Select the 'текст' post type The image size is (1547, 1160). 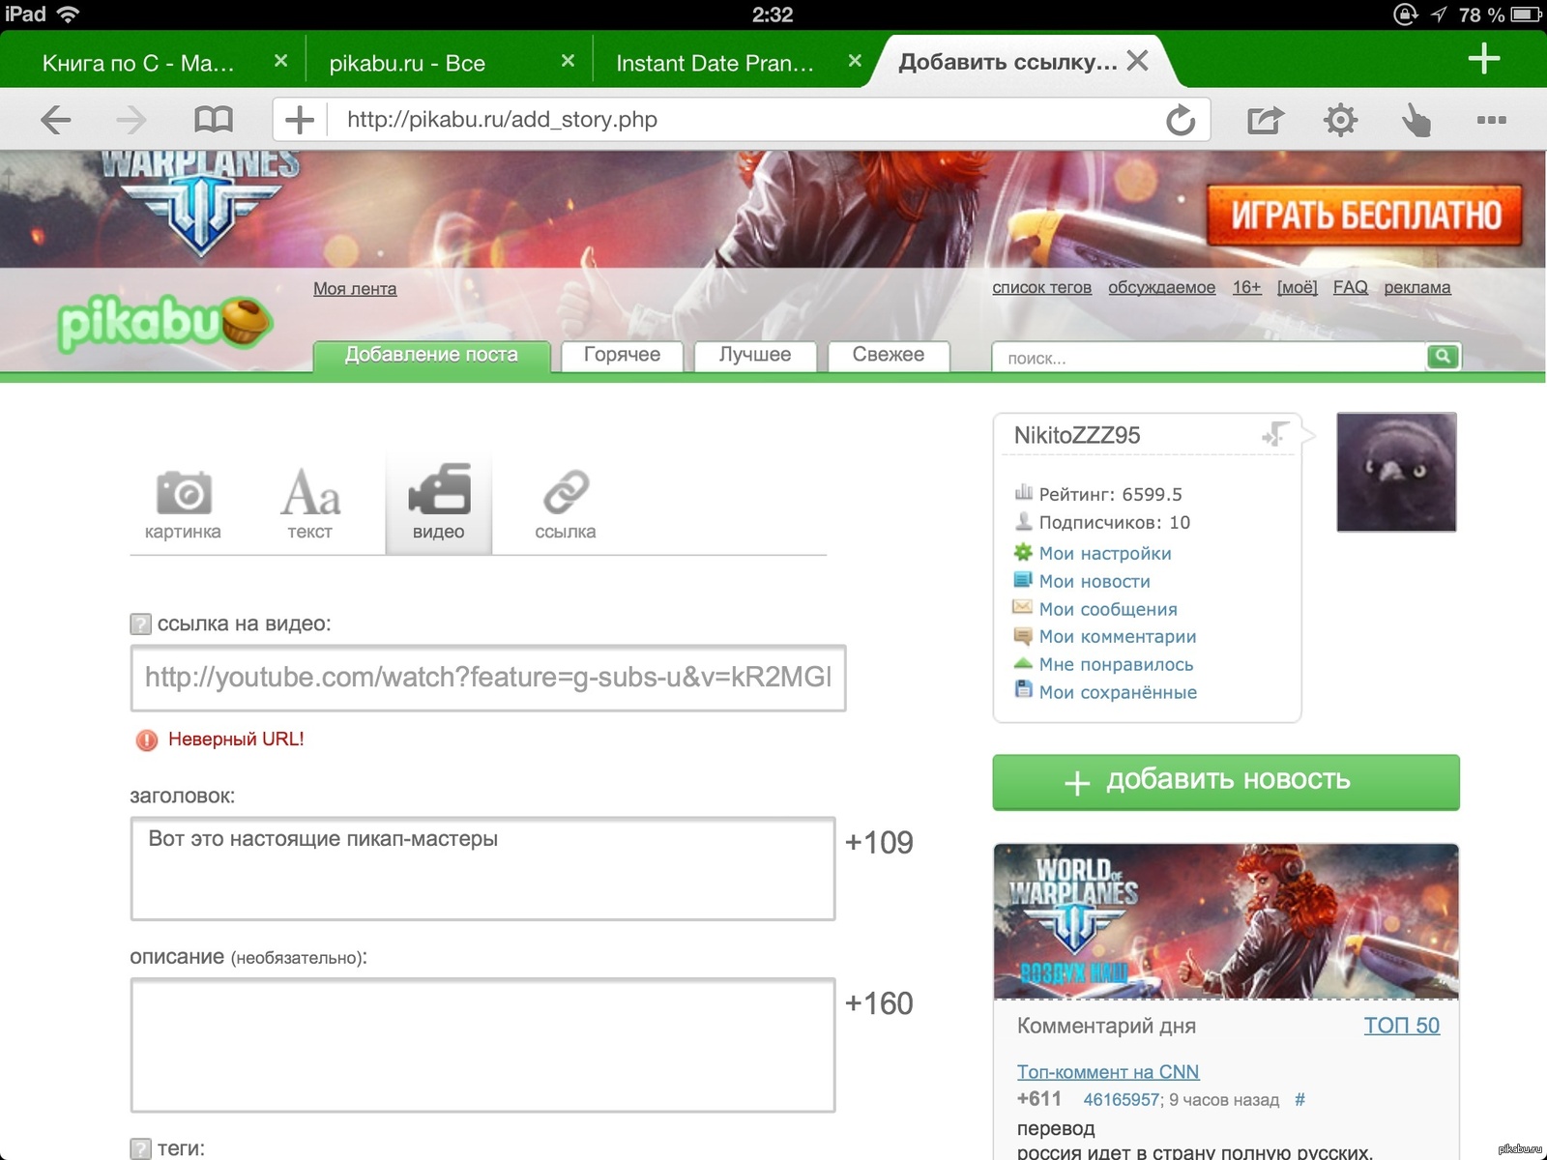tap(310, 505)
